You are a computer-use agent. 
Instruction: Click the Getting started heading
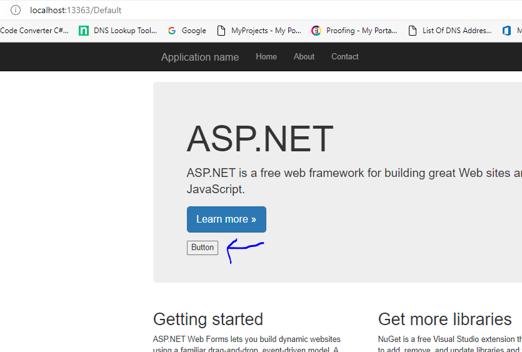pos(208,319)
